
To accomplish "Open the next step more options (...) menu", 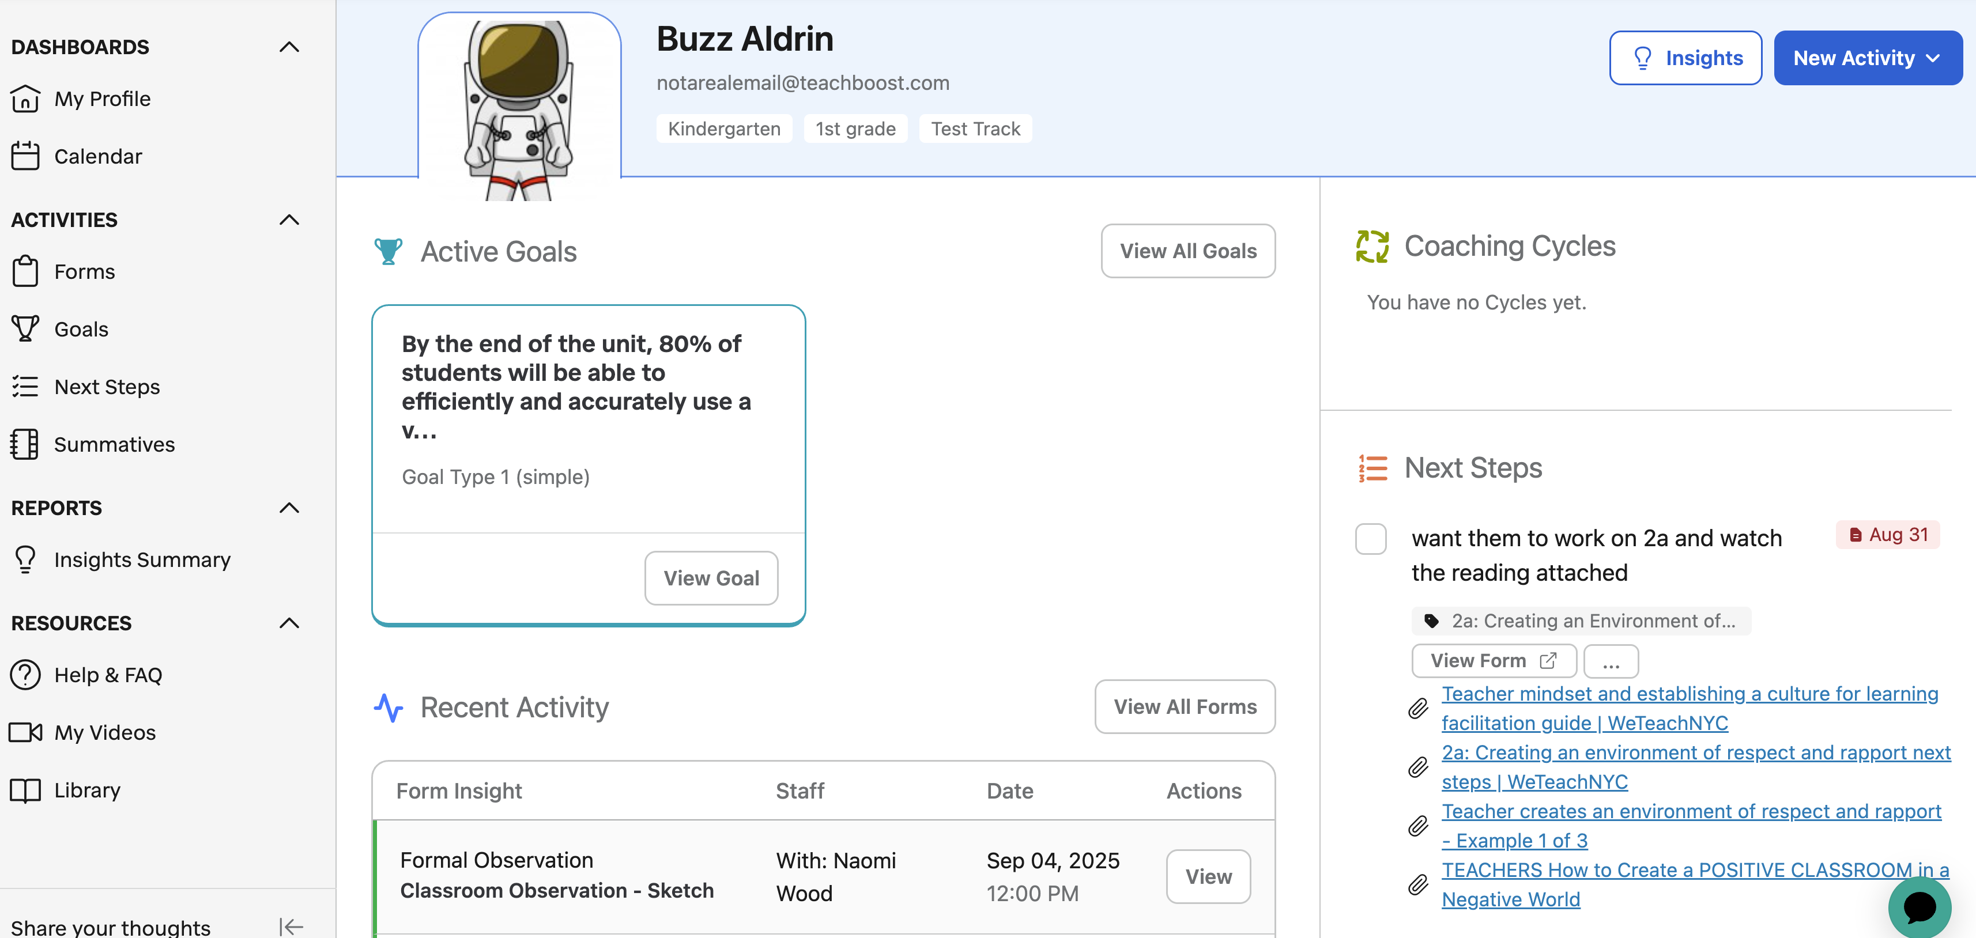I will click(x=1611, y=661).
